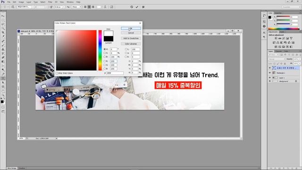Hide the Background layer
The width and height of the screenshot is (302, 170).
coord(269,81)
